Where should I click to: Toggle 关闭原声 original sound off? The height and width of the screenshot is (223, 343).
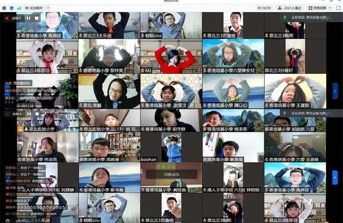pos(33,8)
